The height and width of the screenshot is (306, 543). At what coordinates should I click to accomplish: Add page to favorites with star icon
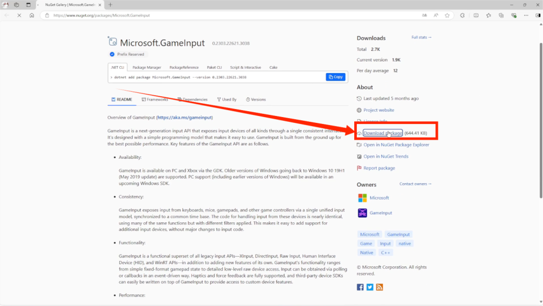point(447,15)
